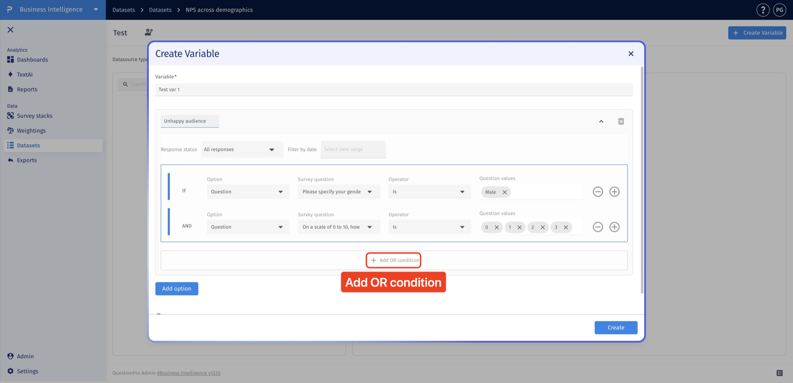Click the share users icon next to Test
The image size is (793, 383).
[x=149, y=32]
